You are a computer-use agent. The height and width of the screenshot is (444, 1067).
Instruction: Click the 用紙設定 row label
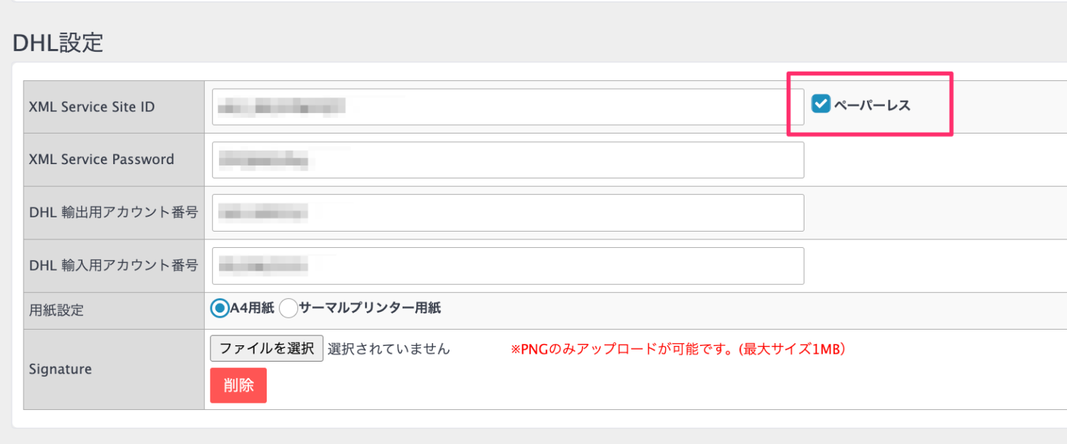click(56, 310)
